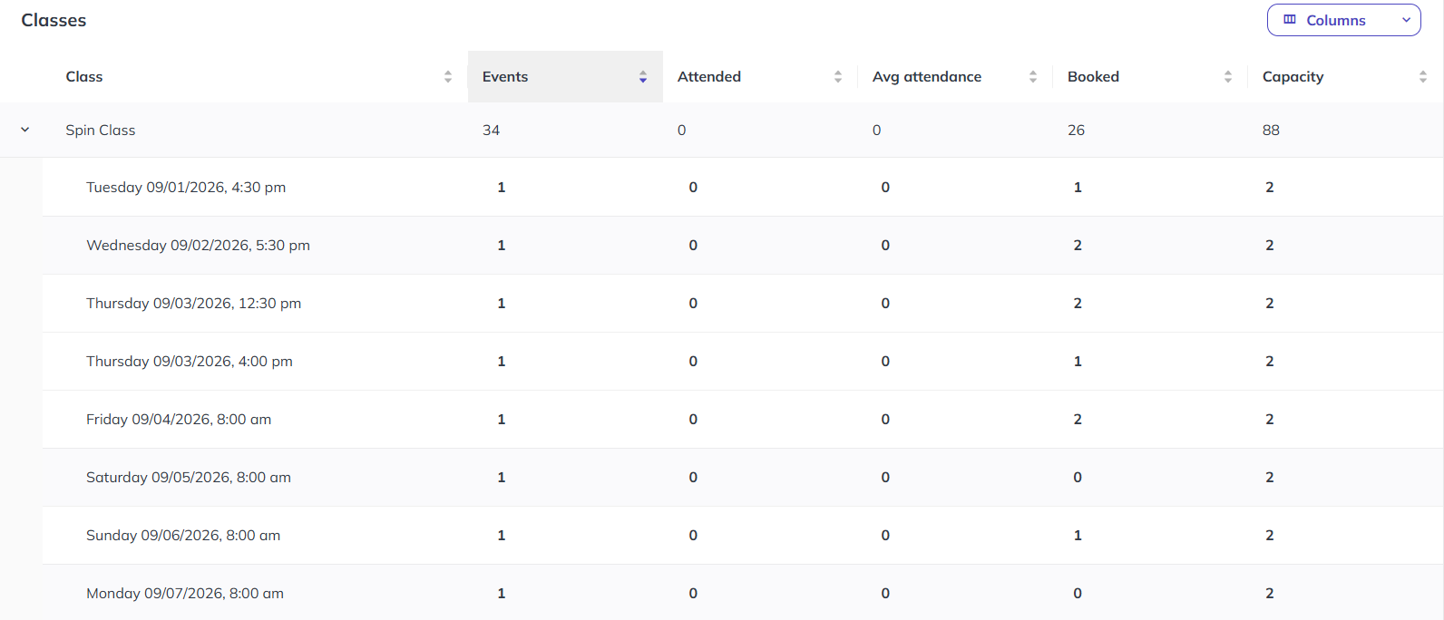Click the Capacity column header
Viewport: 1444px width, 620px height.
pos(1293,77)
